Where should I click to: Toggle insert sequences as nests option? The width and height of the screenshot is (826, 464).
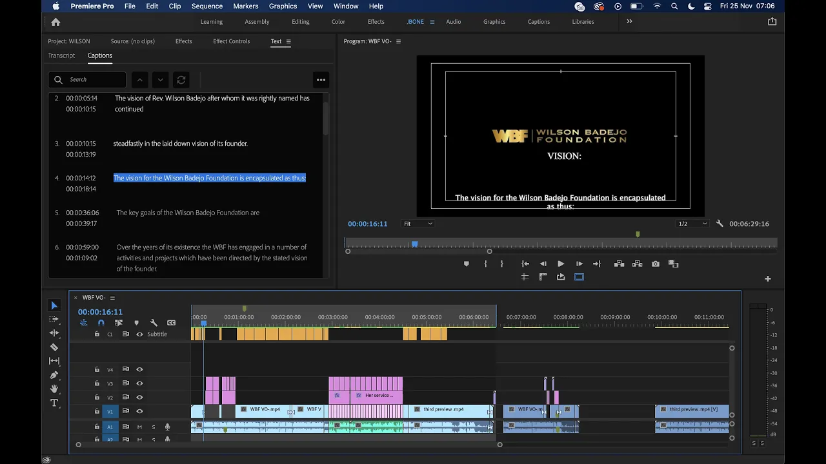[x=83, y=323]
